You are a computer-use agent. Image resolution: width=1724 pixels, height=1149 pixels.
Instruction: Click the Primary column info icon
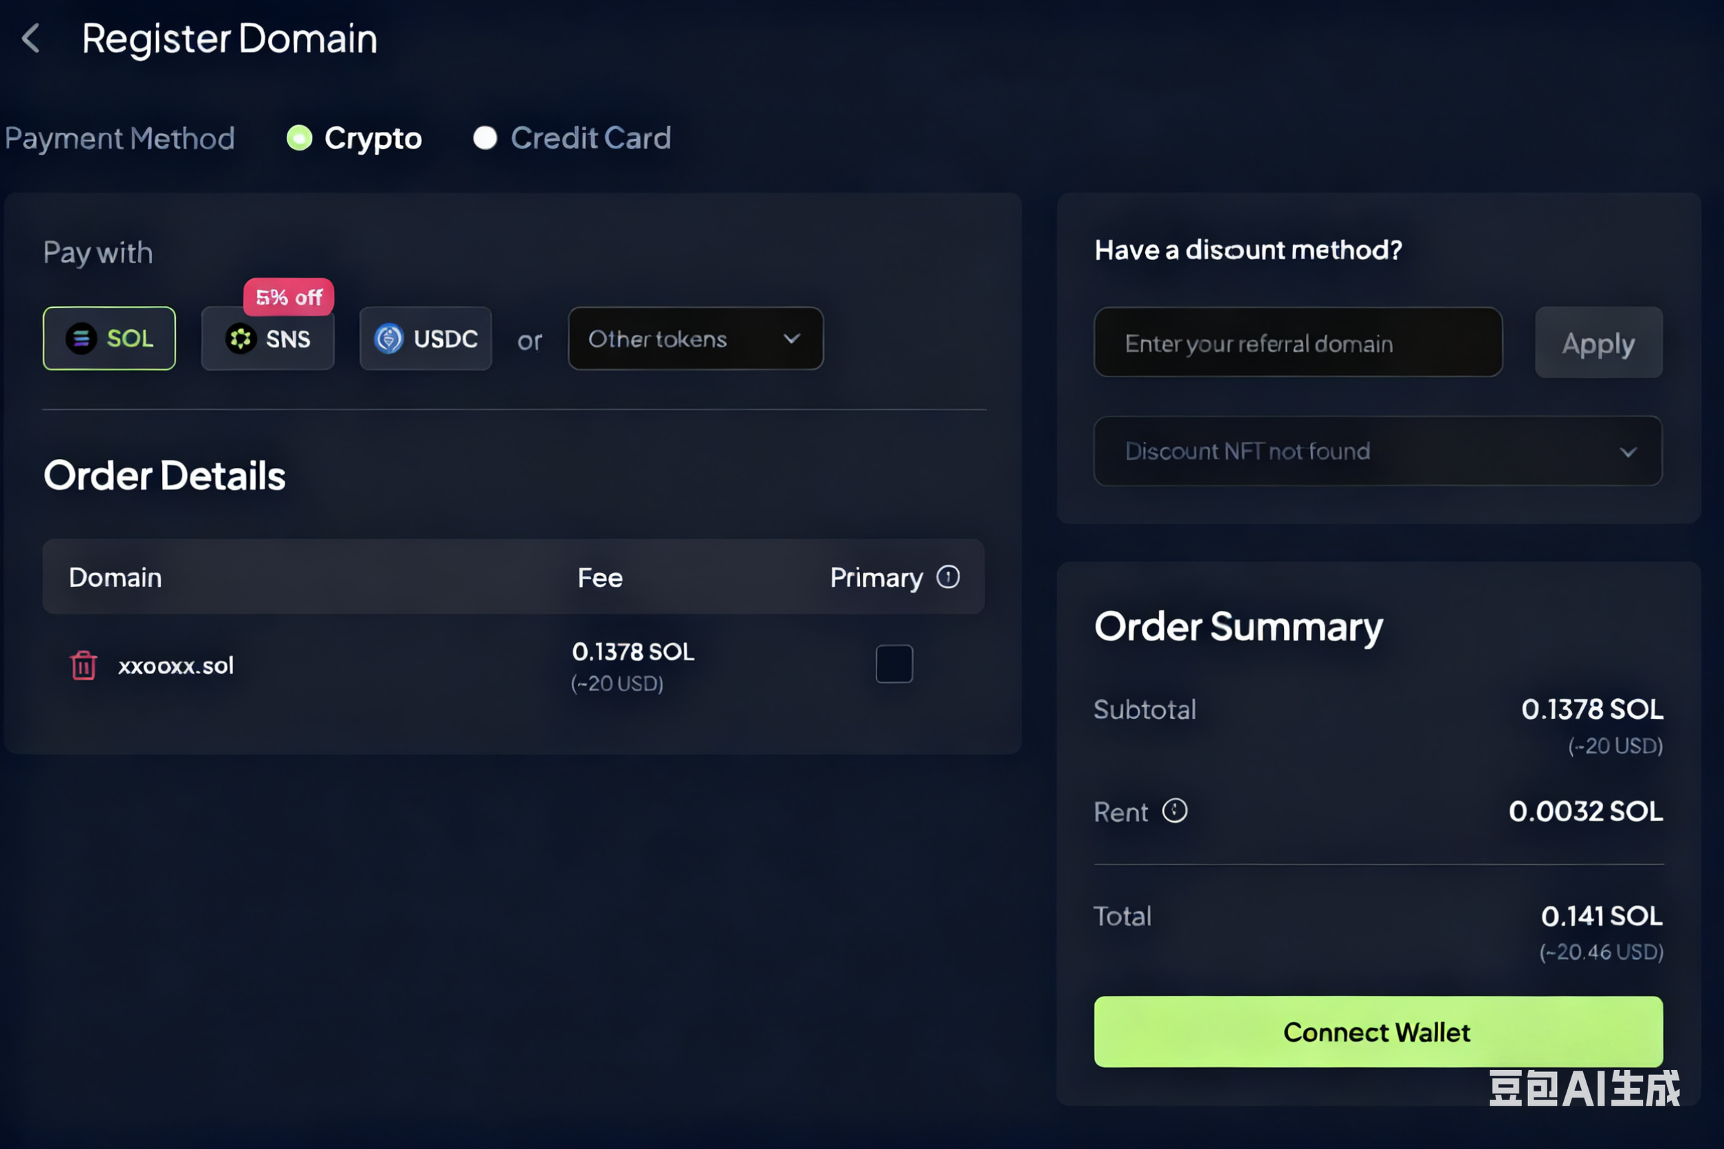click(948, 577)
